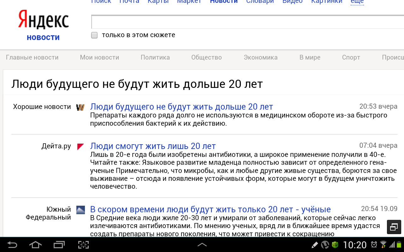The width and height of the screenshot is (404, 252).
Task: Open the recent apps switcher
Action: (59, 245)
